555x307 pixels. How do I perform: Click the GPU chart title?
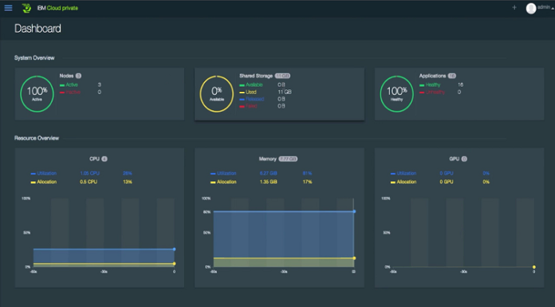(454, 159)
